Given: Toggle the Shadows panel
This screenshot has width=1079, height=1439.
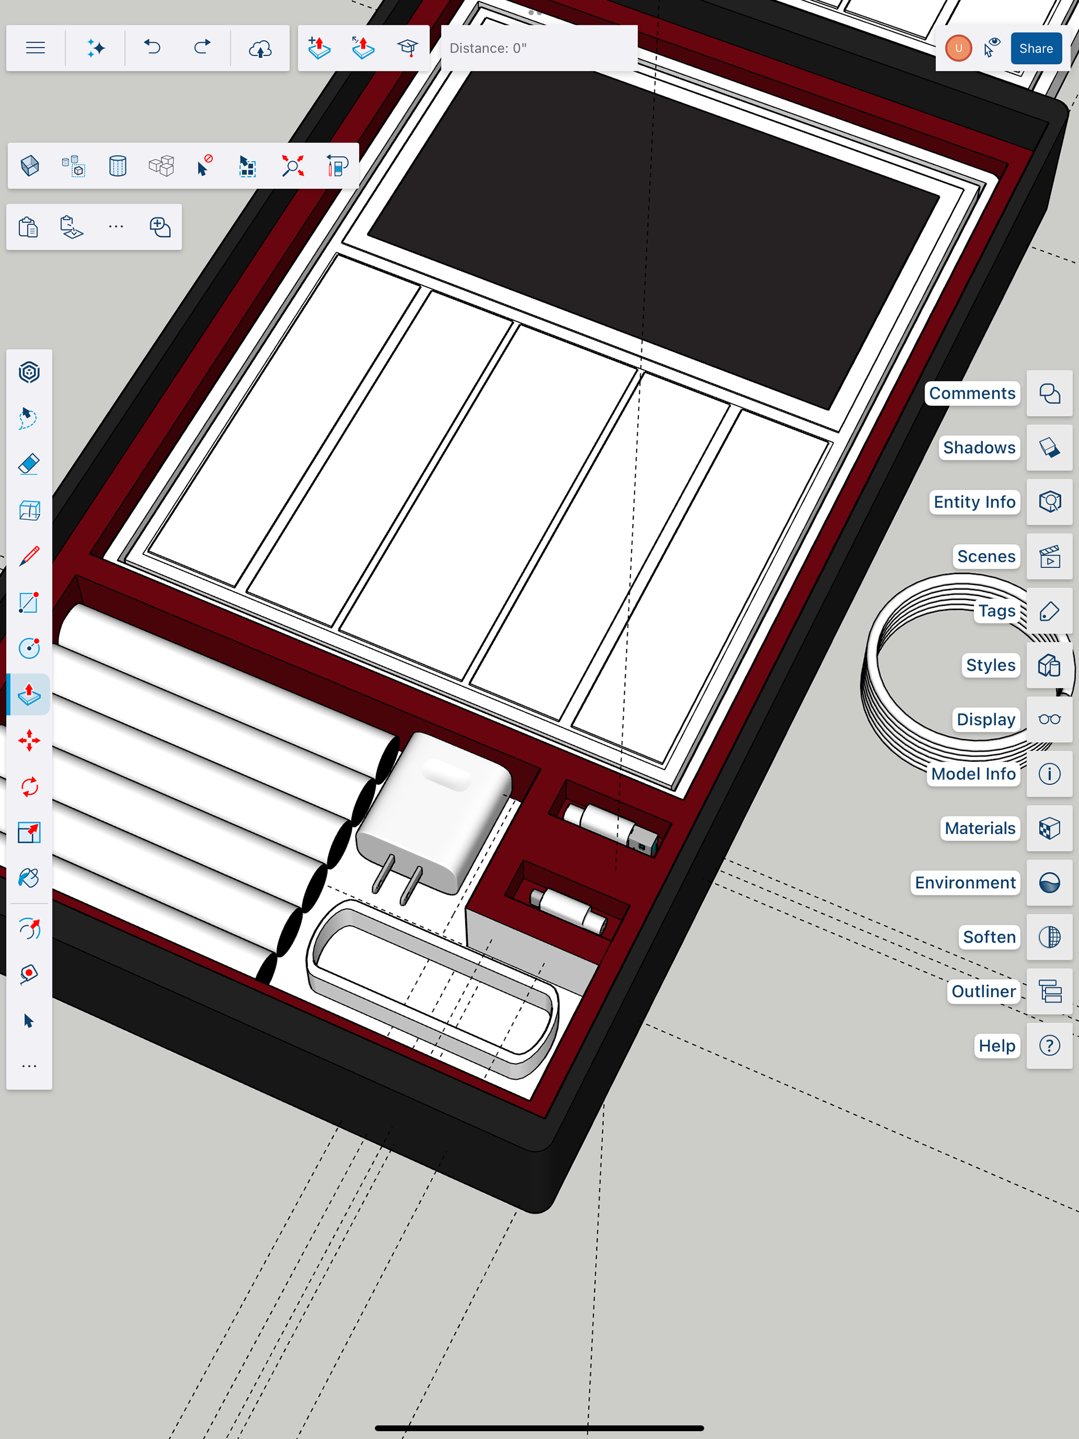Looking at the screenshot, I should tap(1049, 447).
